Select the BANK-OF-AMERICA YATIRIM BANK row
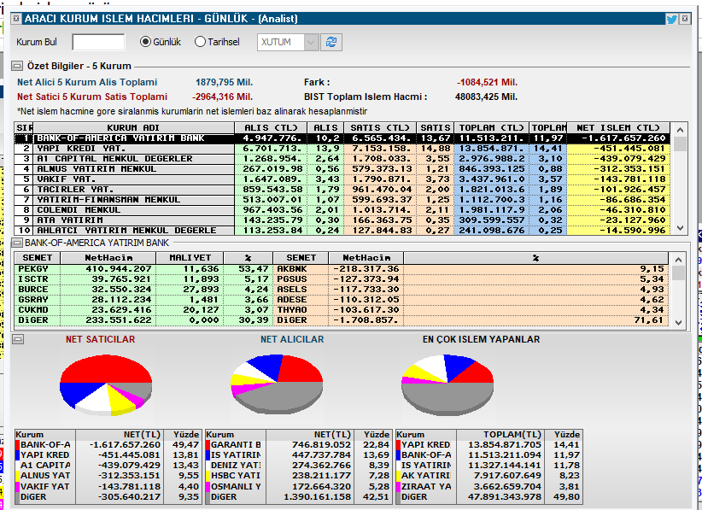Screen dimensions: 702x510 click(342, 138)
